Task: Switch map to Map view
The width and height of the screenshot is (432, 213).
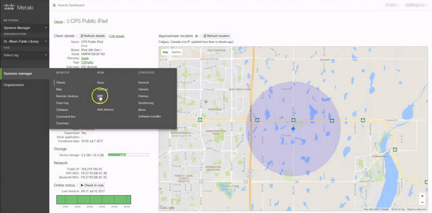Action: [x=165, y=52]
